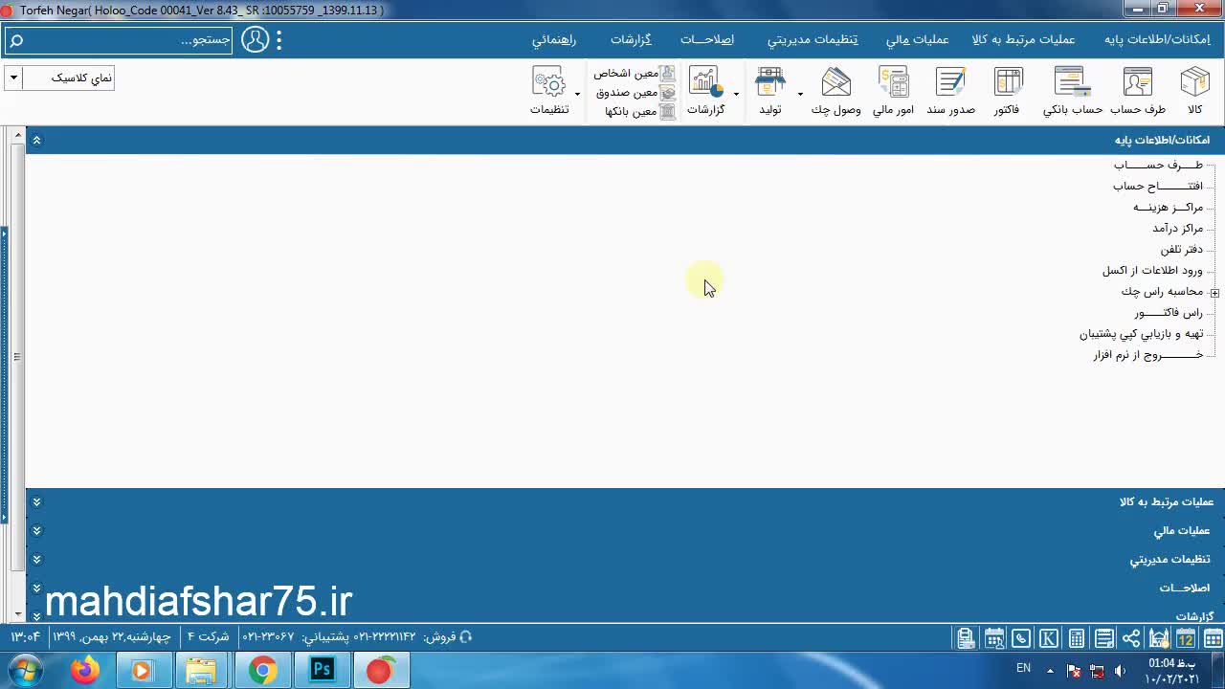Expand the گزارشات toolbar dropdown arrow
Image resolution: width=1225 pixels, height=689 pixels.
click(736, 94)
